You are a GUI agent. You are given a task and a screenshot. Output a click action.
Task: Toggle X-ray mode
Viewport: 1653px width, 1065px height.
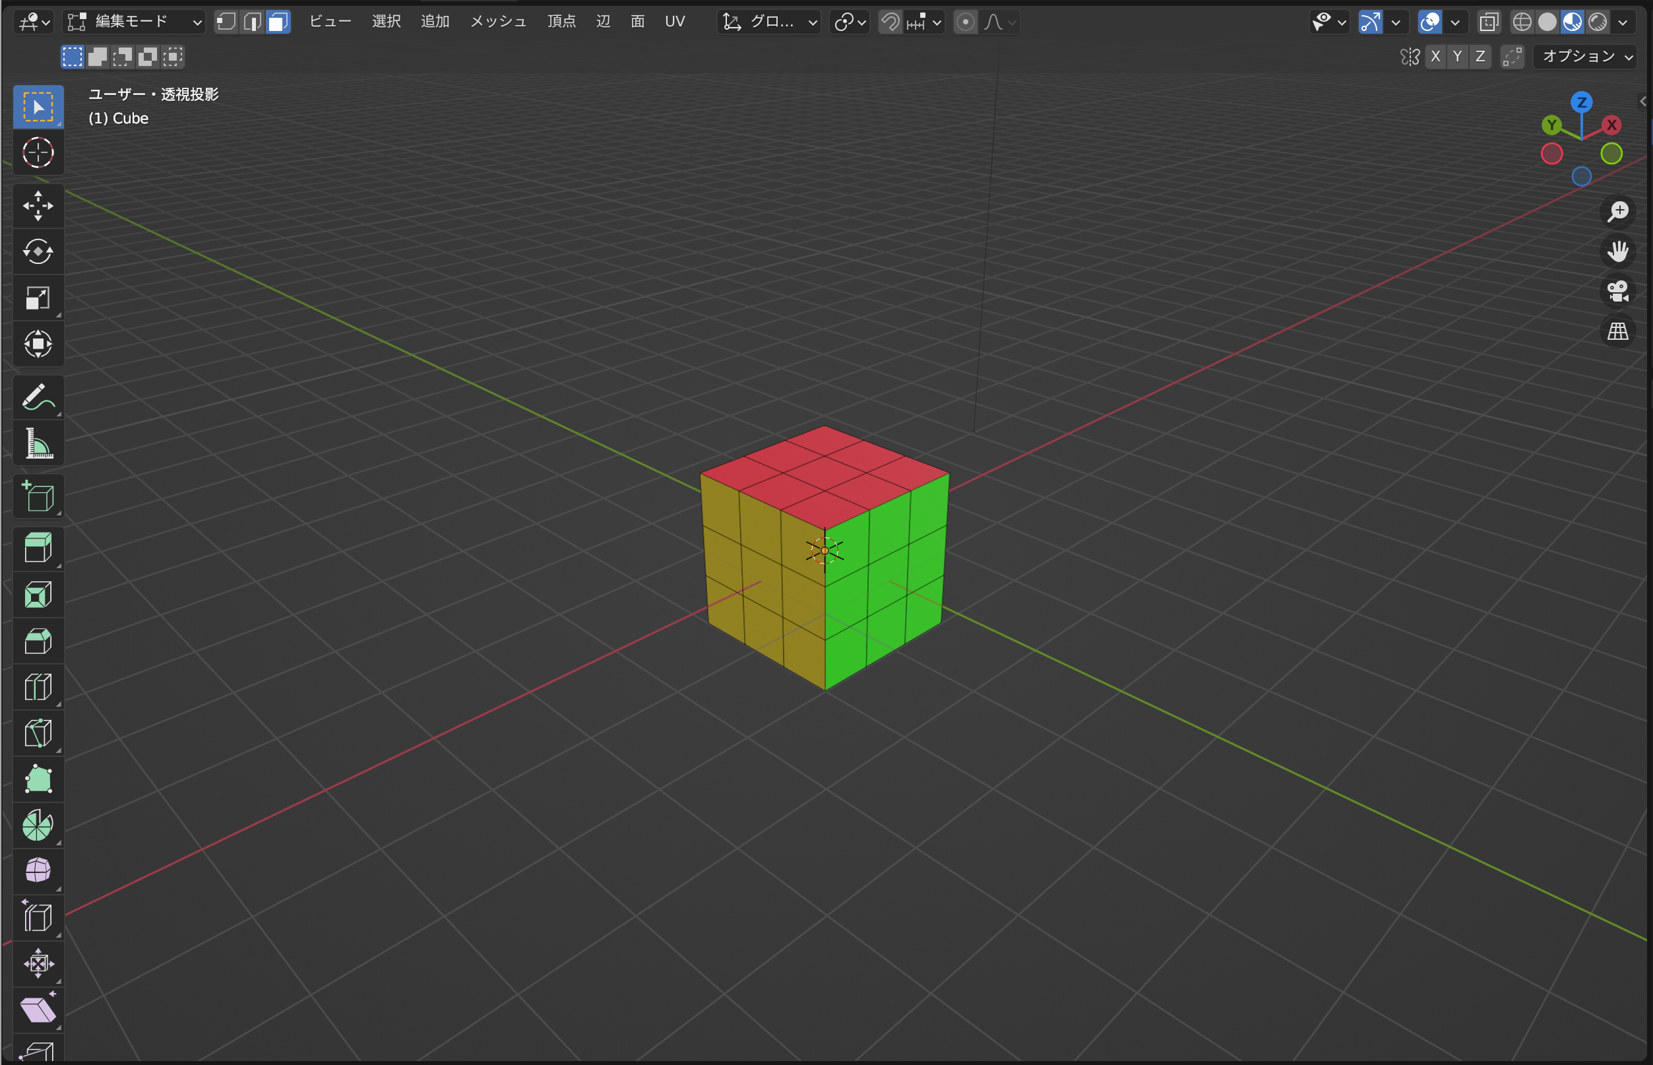(1489, 22)
